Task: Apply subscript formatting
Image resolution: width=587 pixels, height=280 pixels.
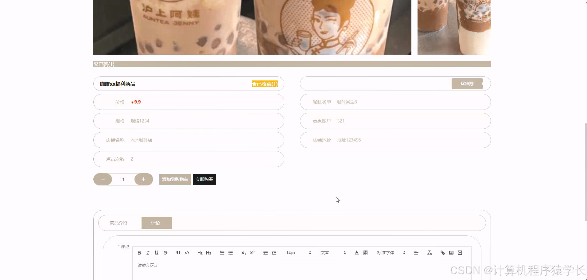Action: point(243,253)
